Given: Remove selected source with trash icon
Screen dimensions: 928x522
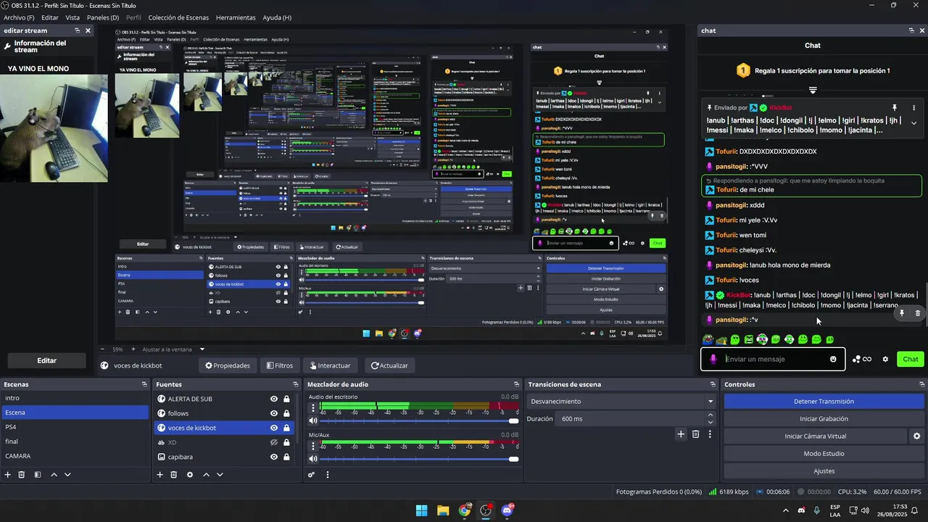Looking at the screenshot, I should coord(174,475).
